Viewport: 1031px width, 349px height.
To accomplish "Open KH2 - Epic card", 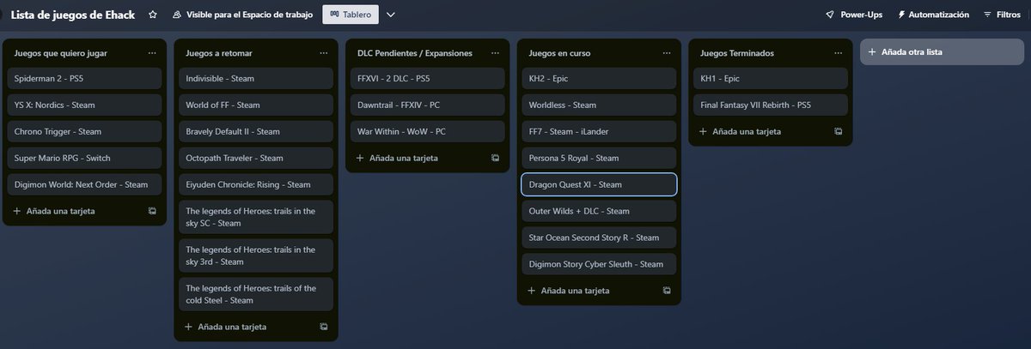I will (600, 79).
